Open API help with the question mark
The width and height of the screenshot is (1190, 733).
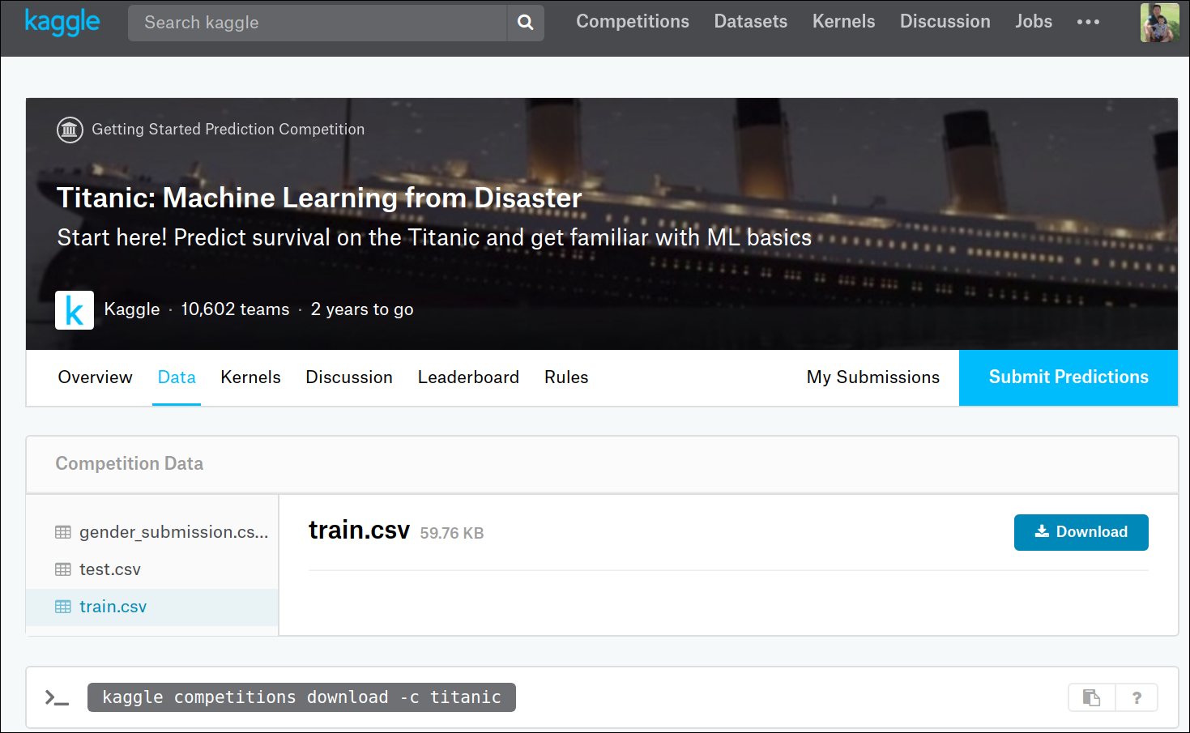1137,697
